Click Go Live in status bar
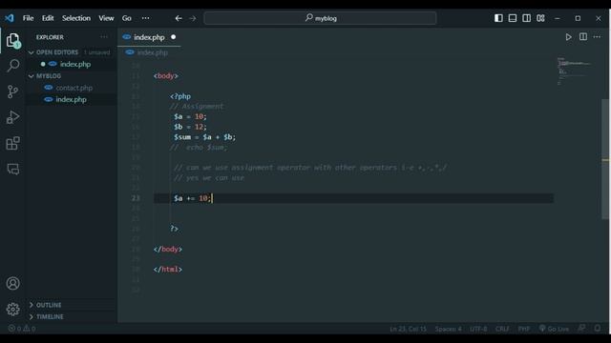The height and width of the screenshot is (343, 611). coord(554,329)
